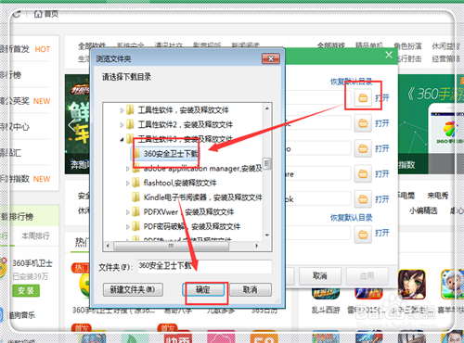
Task: Select the 休闲益智 game category
Action: (x=445, y=46)
